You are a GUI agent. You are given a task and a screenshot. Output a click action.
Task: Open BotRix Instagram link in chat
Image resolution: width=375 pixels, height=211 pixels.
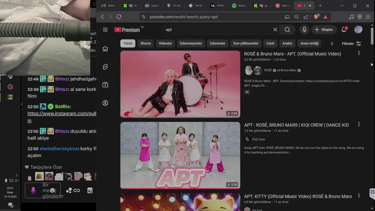click(x=62, y=117)
